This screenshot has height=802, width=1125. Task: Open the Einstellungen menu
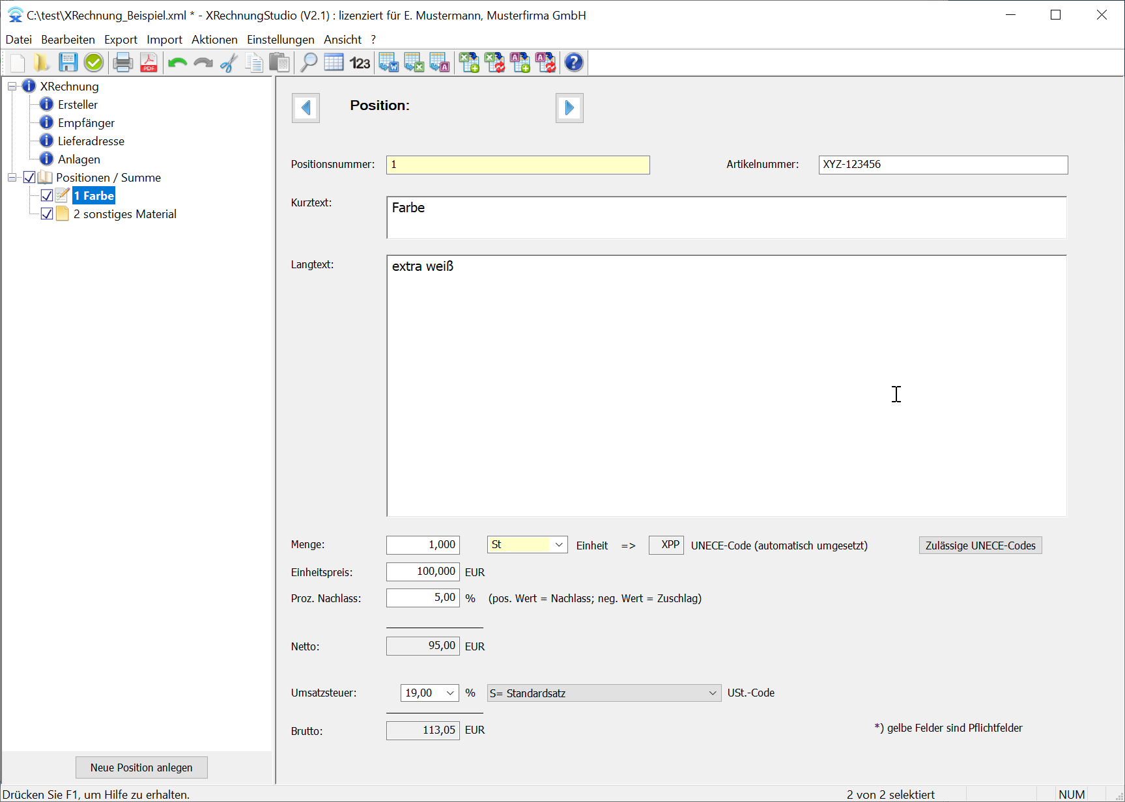point(281,40)
